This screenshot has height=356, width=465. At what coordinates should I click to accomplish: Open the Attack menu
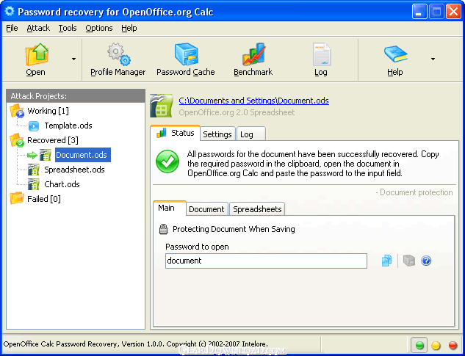tap(38, 28)
